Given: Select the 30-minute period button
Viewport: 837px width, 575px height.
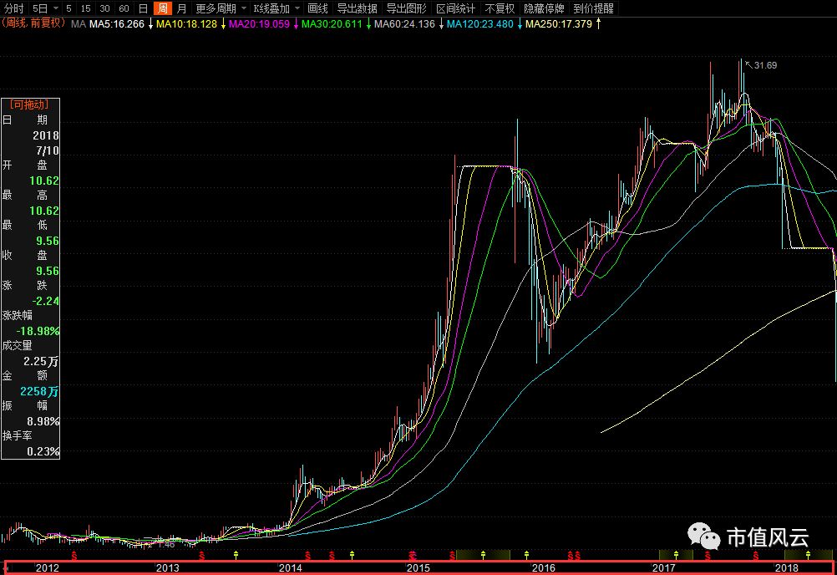Looking at the screenshot, I should (x=104, y=8).
